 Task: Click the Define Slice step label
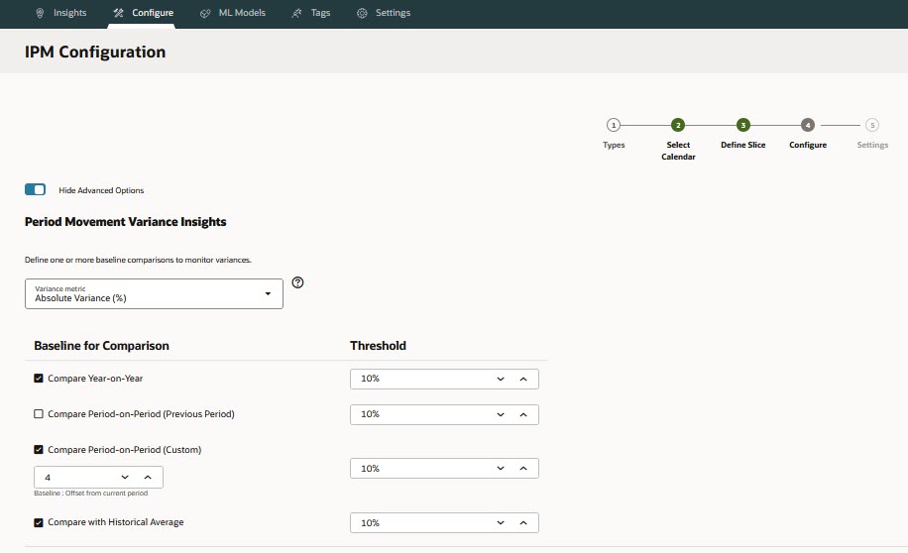(743, 145)
